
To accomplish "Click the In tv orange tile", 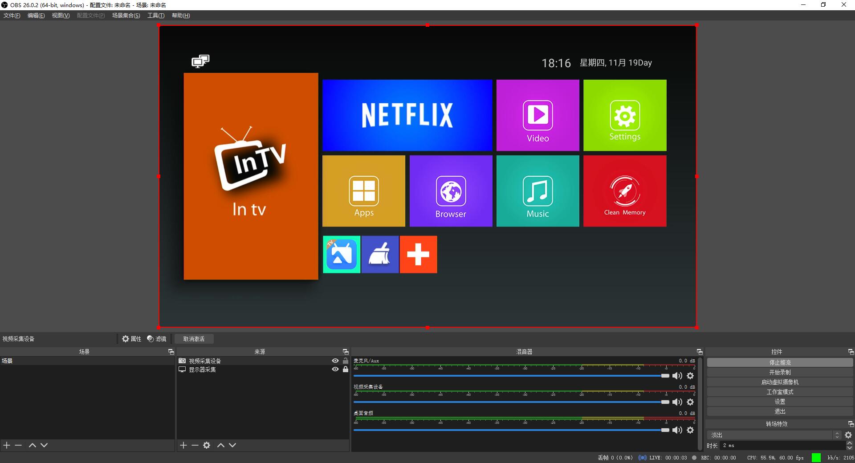I will [x=251, y=176].
